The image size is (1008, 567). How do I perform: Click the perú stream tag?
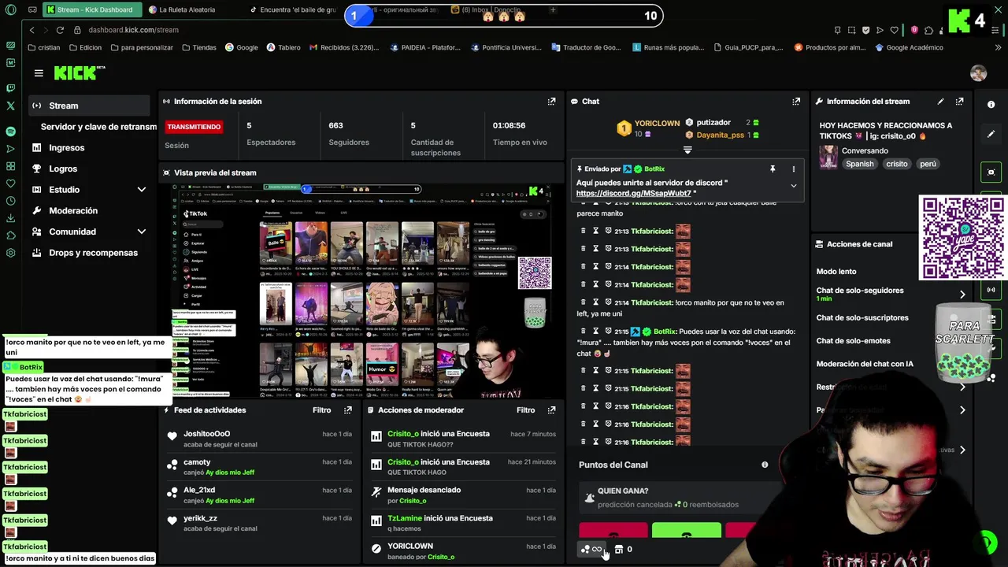[928, 164]
